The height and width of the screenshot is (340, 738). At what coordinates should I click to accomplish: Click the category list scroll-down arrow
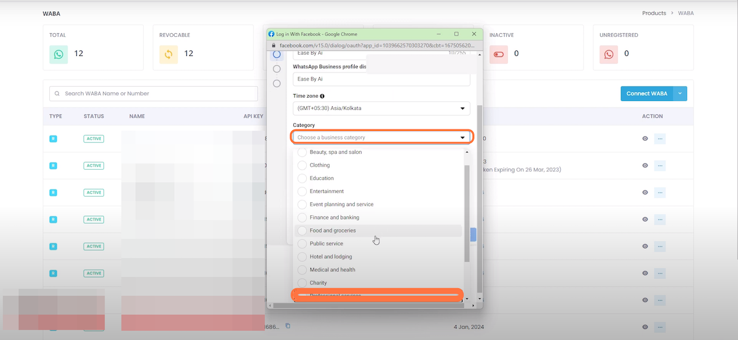[466, 298]
